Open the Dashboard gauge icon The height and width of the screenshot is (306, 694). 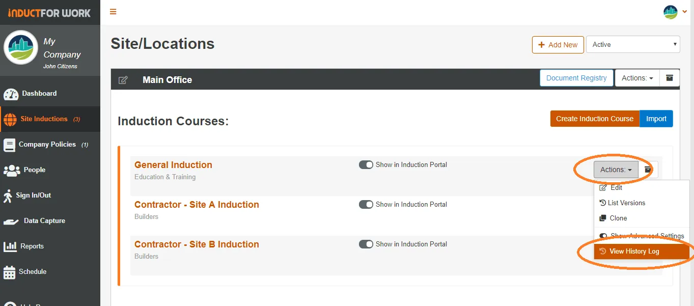coord(11,94)
